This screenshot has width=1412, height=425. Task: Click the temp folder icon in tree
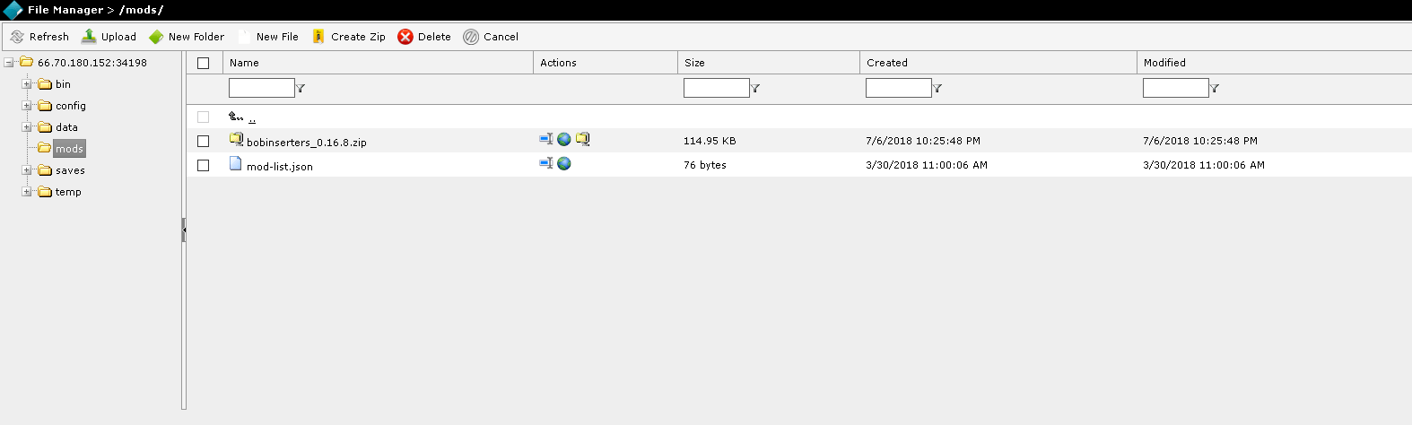[45, 192]
